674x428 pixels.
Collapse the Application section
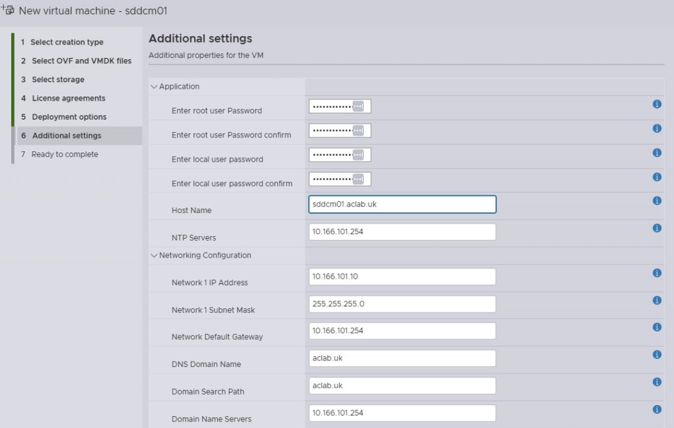point(155,87)
